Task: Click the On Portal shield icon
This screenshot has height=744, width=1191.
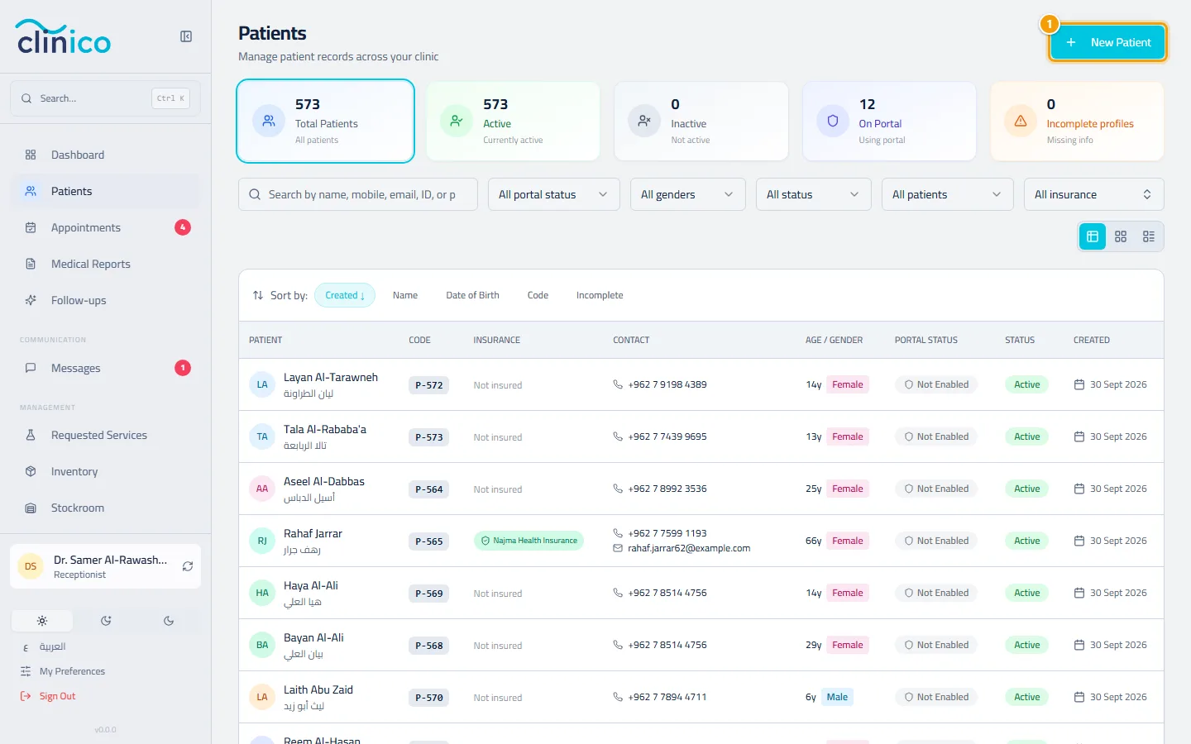Action: [833, 121]
